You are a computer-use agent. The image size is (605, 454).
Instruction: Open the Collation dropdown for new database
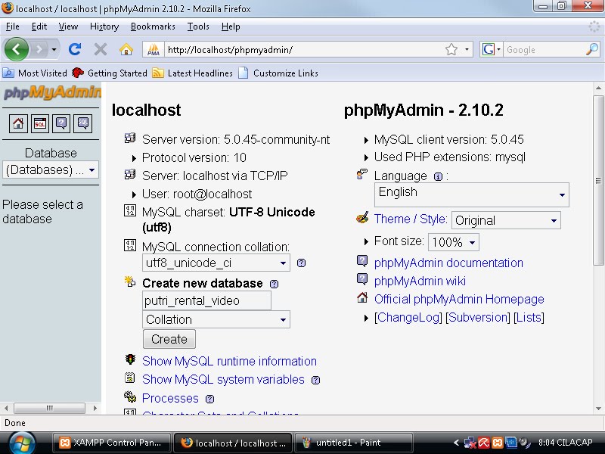click(x=216, y=319)
